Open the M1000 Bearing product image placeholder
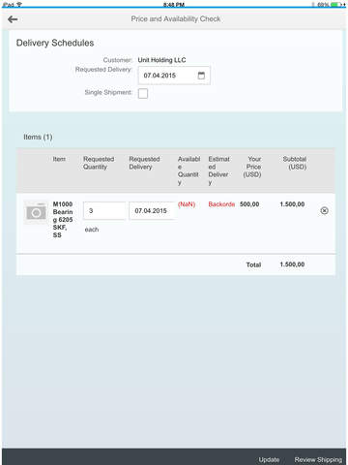Image resolution: width=348 pixels, height=465 pixels. click(36, 212)
